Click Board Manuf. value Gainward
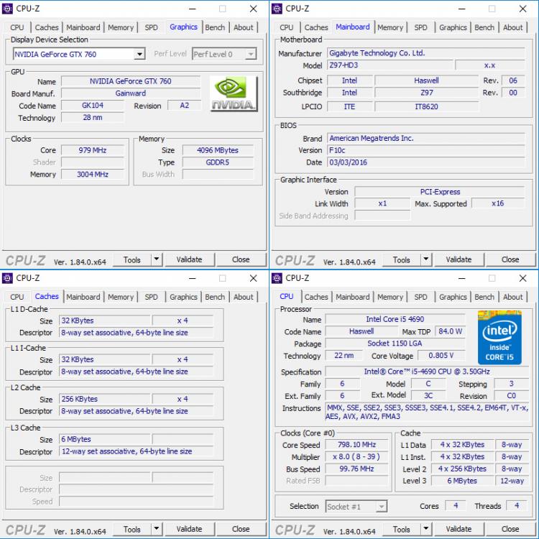This screenshot has width=539, height=539. tap(131, 93)
